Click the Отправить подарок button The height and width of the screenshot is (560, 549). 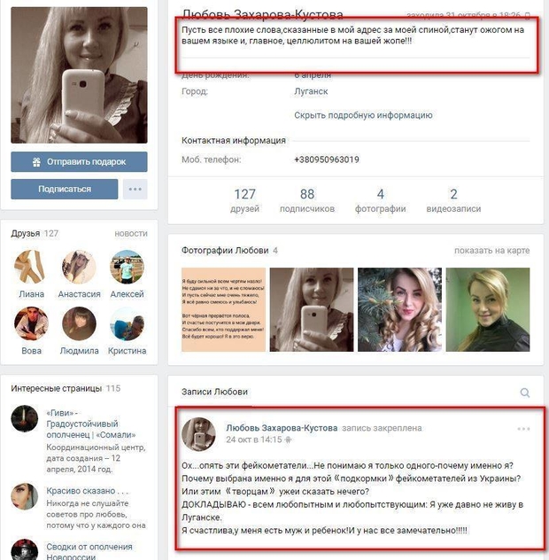[x=79, y=162]
